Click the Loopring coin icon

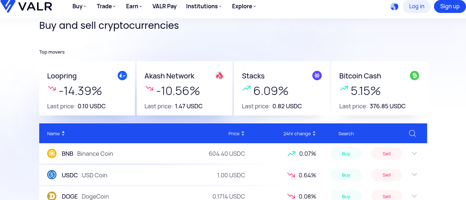click(122, 76)
